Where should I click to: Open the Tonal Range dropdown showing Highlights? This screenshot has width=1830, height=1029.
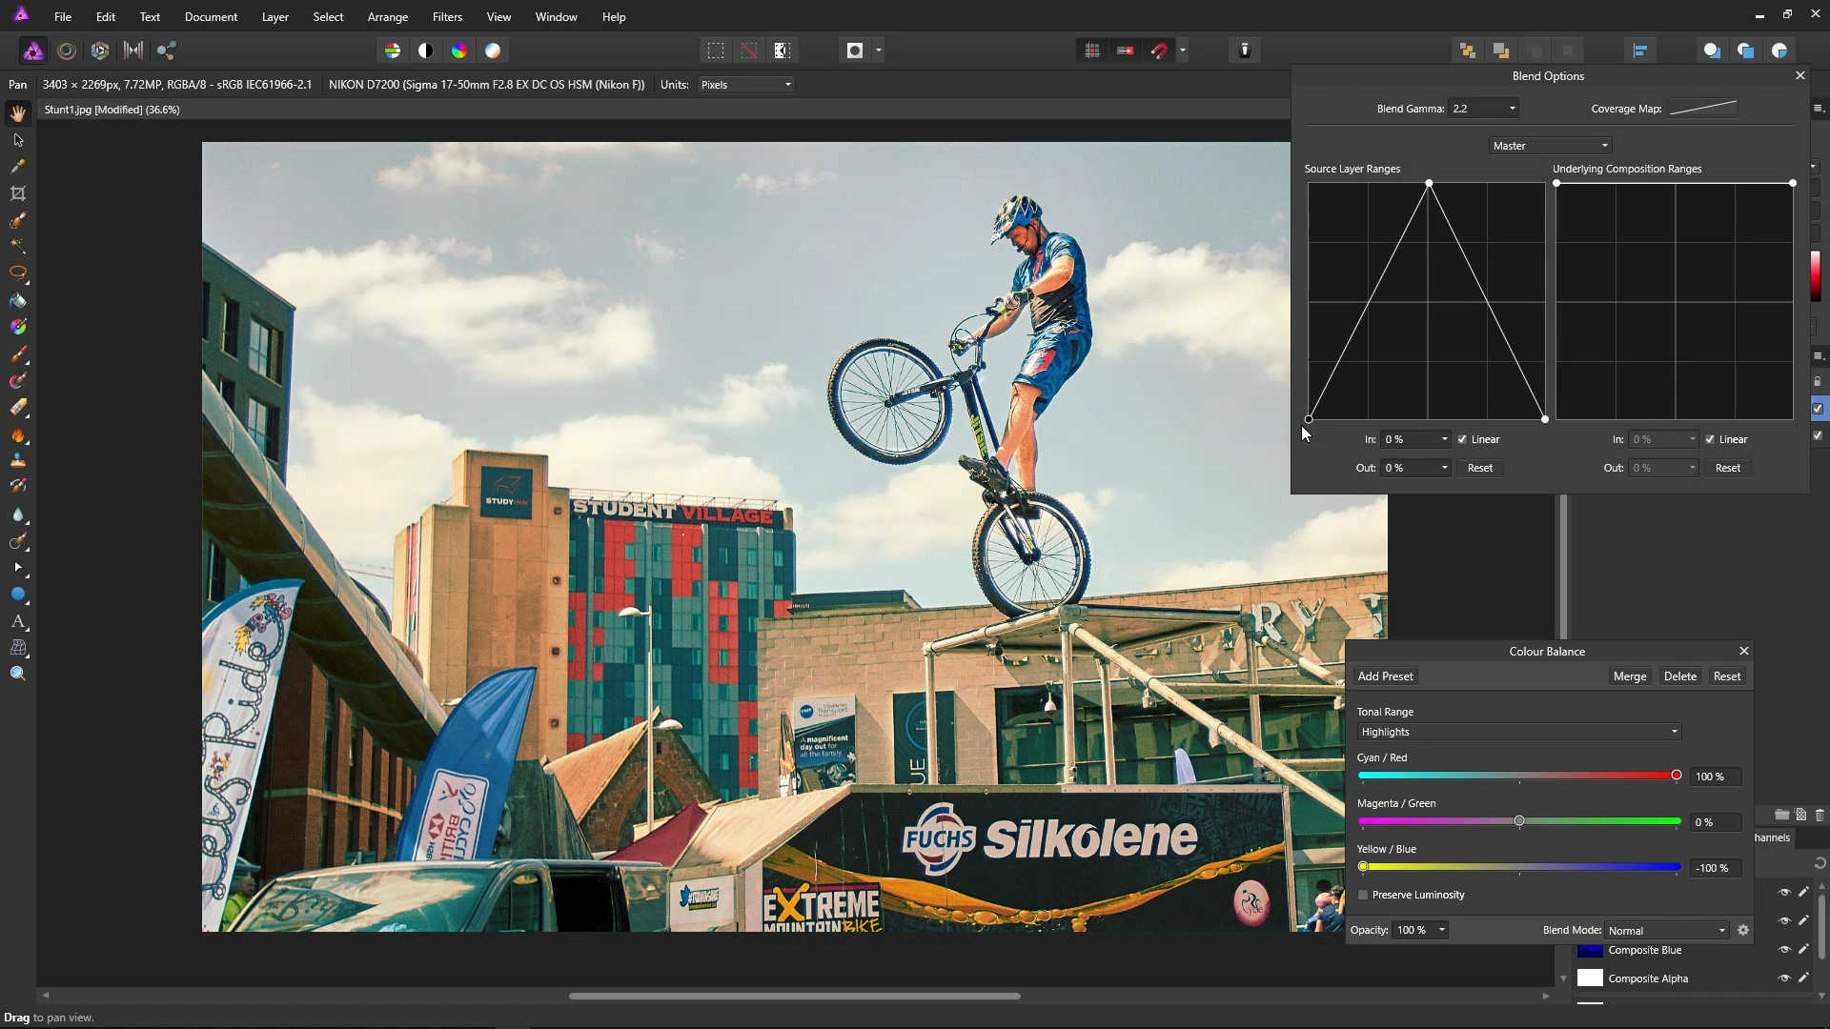[x=1517, y=732]
